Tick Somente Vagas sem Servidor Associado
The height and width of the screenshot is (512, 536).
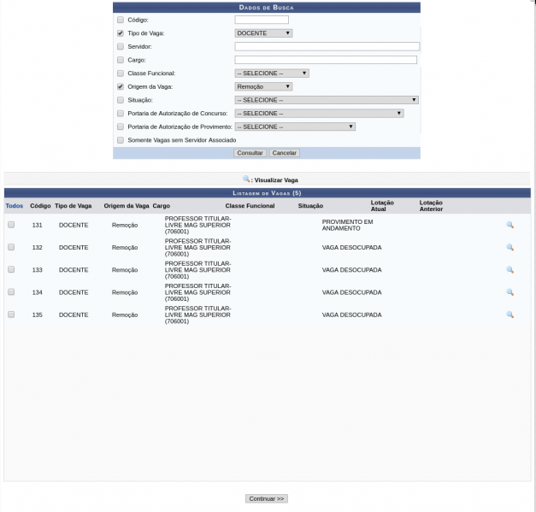pyautogui.click(x=121, y=139)
